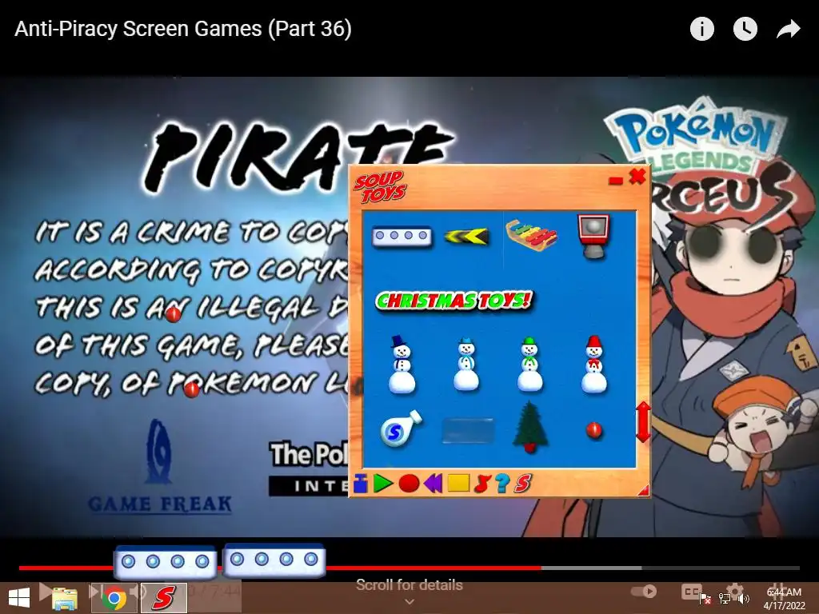
Task: Open the Windows Start button
Action: pos(19,598)
